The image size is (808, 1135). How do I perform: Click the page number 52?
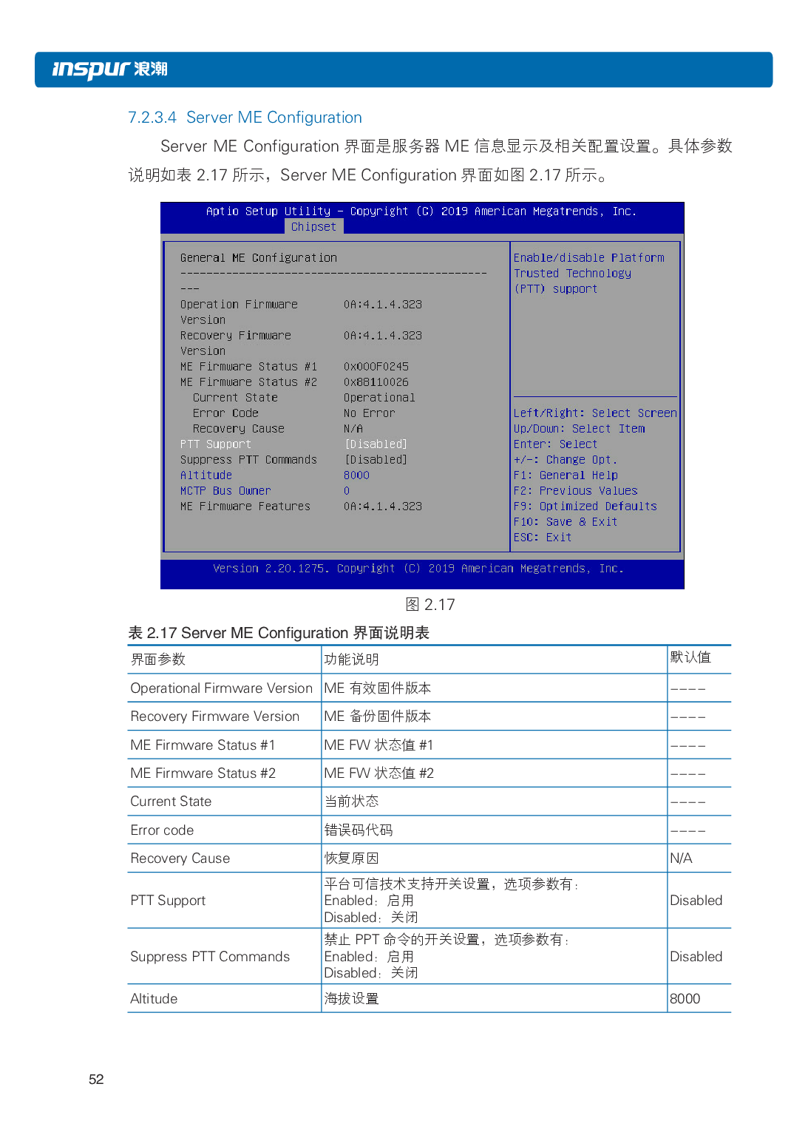pos(95,1079)
